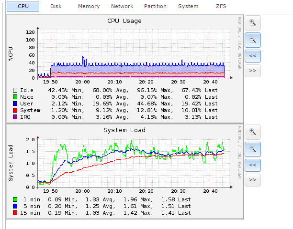
Task: Switch to the System tab
Action: point(188,6)
